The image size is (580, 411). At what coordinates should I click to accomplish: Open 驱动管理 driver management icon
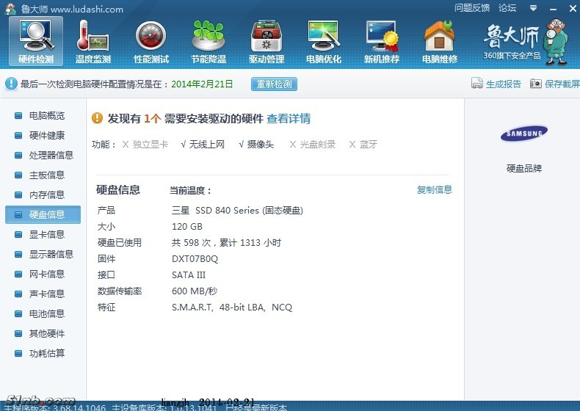[266, 40]
